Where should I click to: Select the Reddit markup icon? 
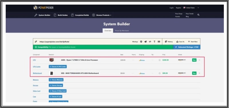(145, 42)
